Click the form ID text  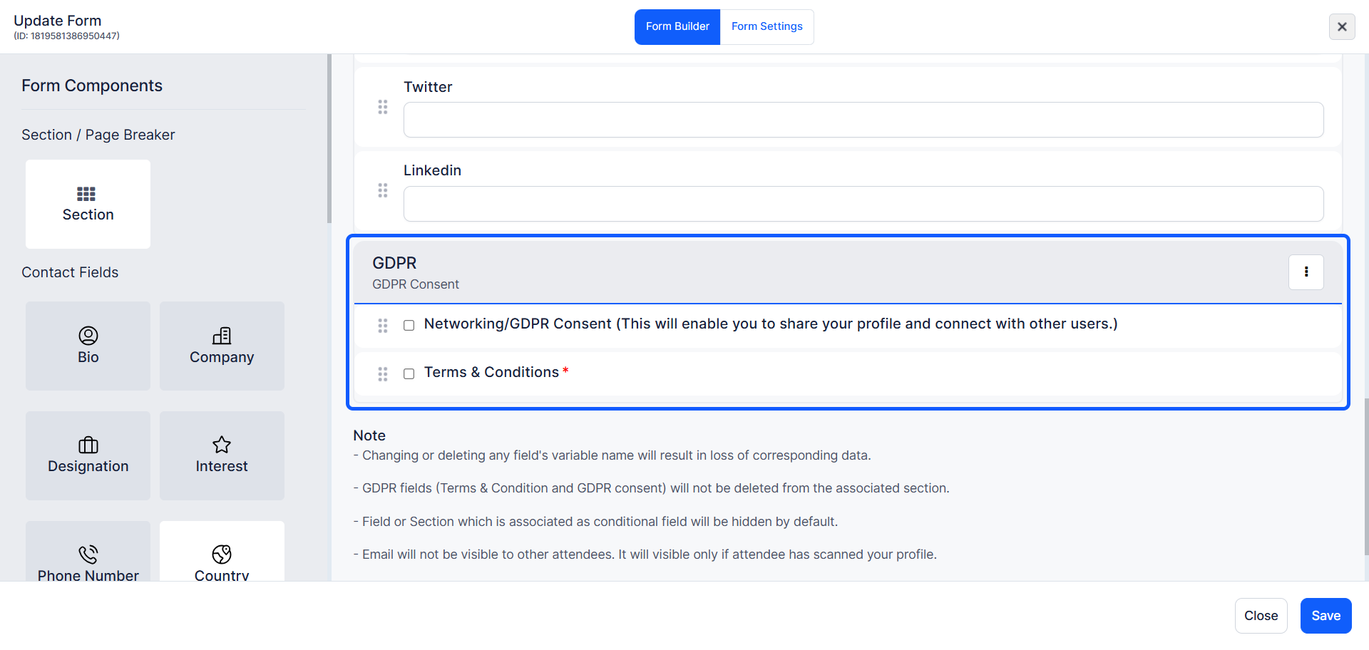pos(66,36)
